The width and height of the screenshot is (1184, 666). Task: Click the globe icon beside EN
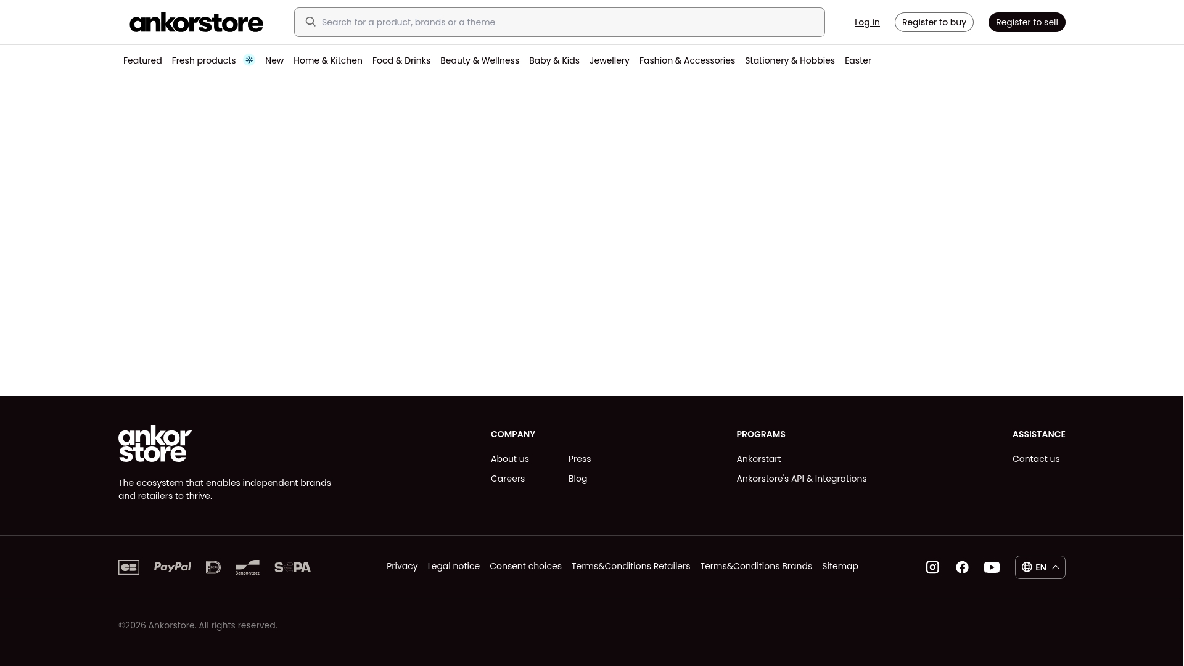(x=1027, y=567)
